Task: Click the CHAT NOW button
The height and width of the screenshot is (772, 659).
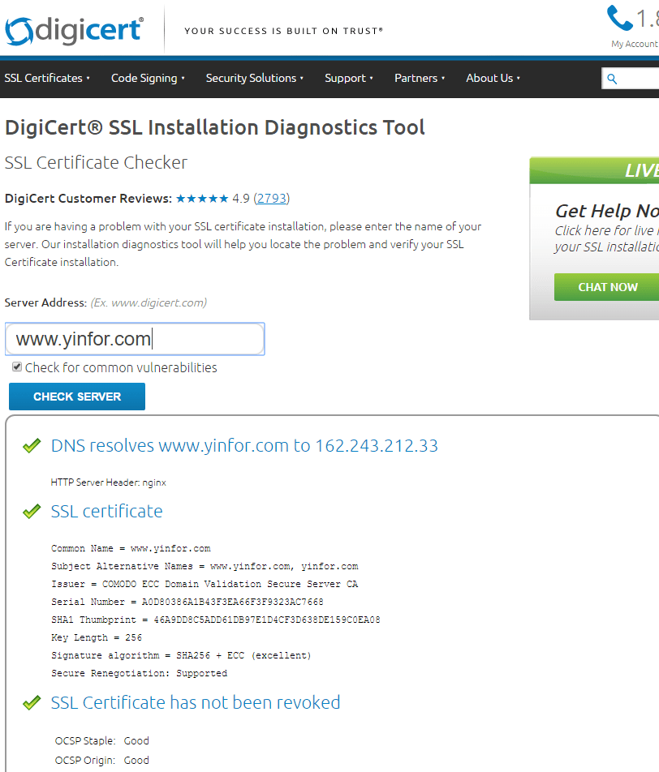Action: pos(607,287)
